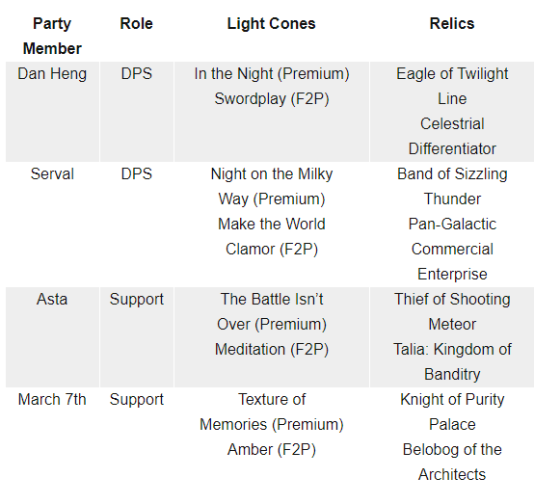Click Band of Sizzling Thunder relic
534x504 pixels.
pos(452,186)
